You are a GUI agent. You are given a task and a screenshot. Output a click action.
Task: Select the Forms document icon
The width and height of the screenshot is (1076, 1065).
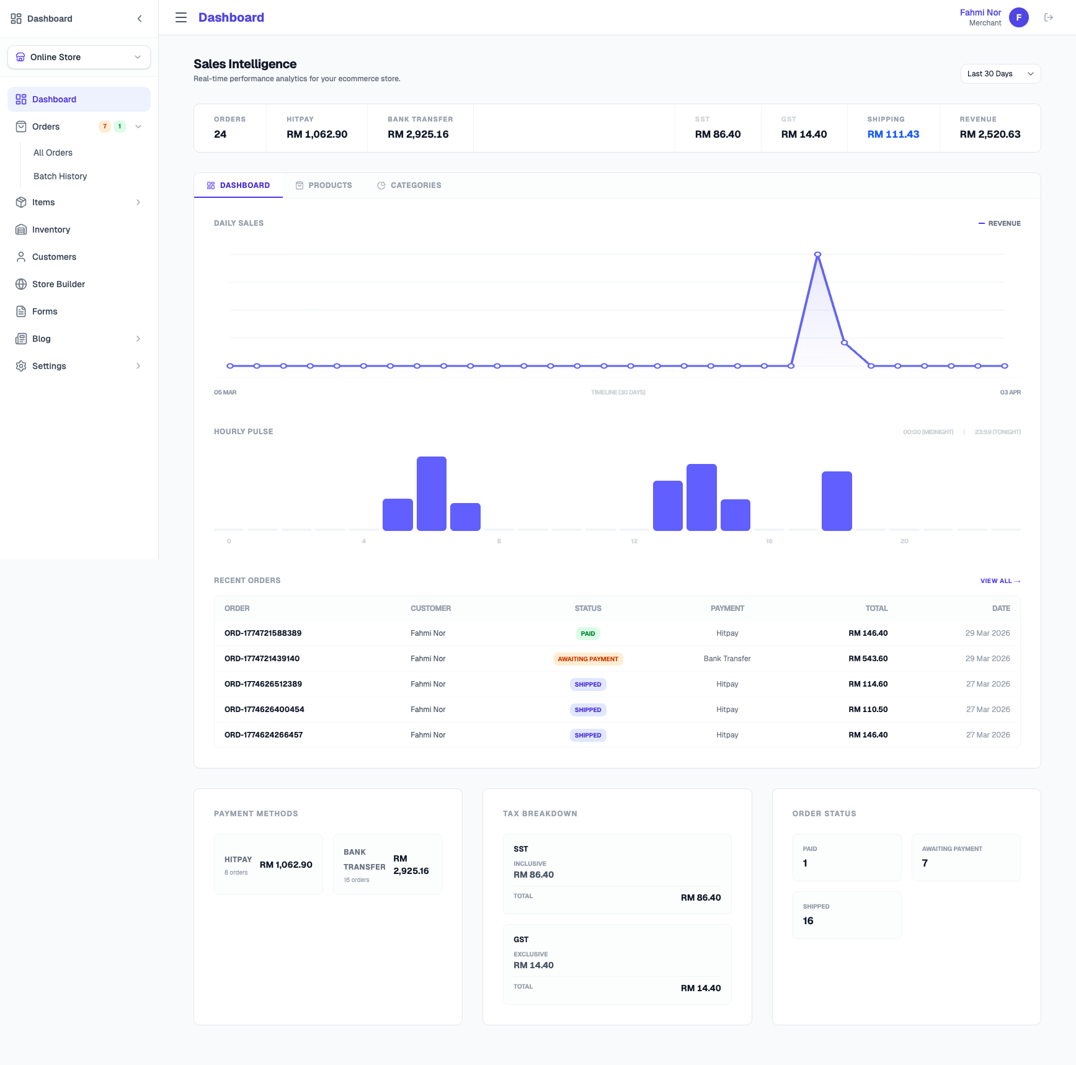pyautogui.click(x=20, y=311)
